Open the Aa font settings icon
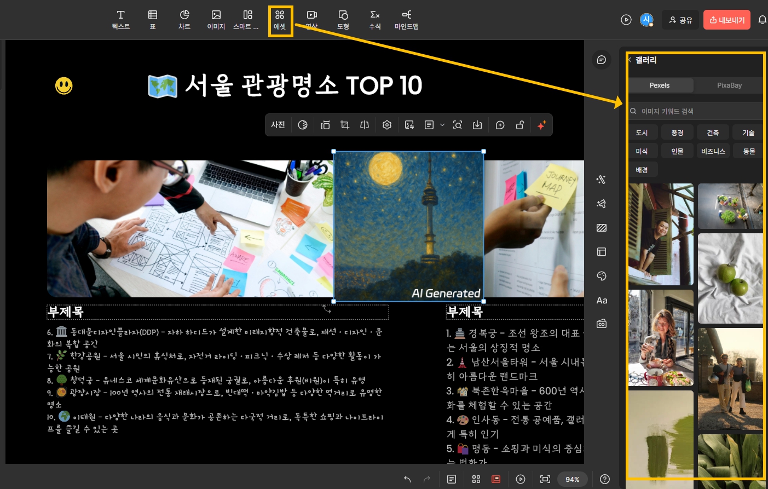The width and height of the screenshot is (768, 489). [x=602, y=300]
